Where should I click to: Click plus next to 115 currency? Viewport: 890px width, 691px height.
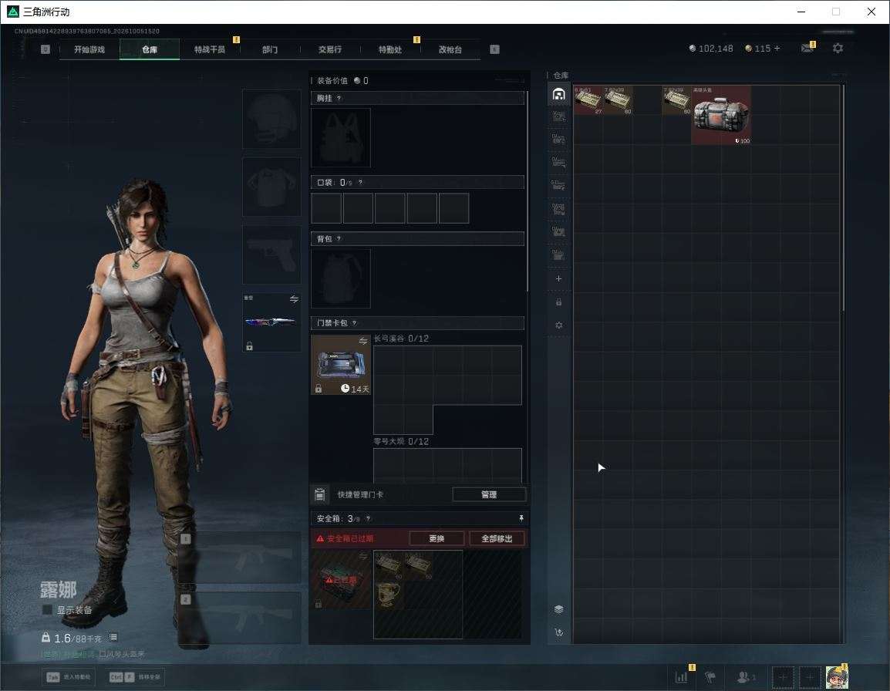tap(777, 49)
